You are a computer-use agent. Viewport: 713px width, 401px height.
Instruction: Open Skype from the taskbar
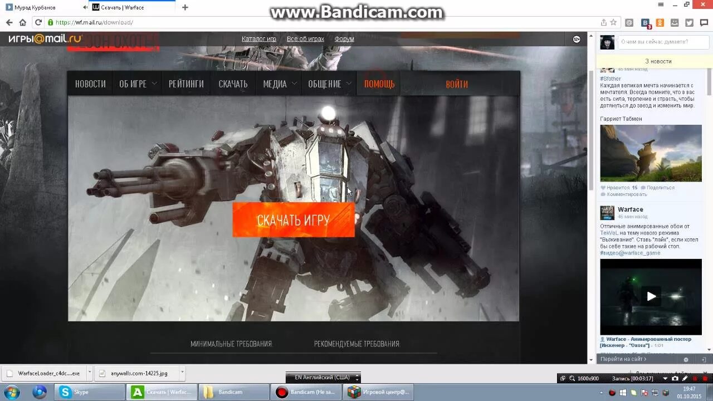(x=89, y=392)
